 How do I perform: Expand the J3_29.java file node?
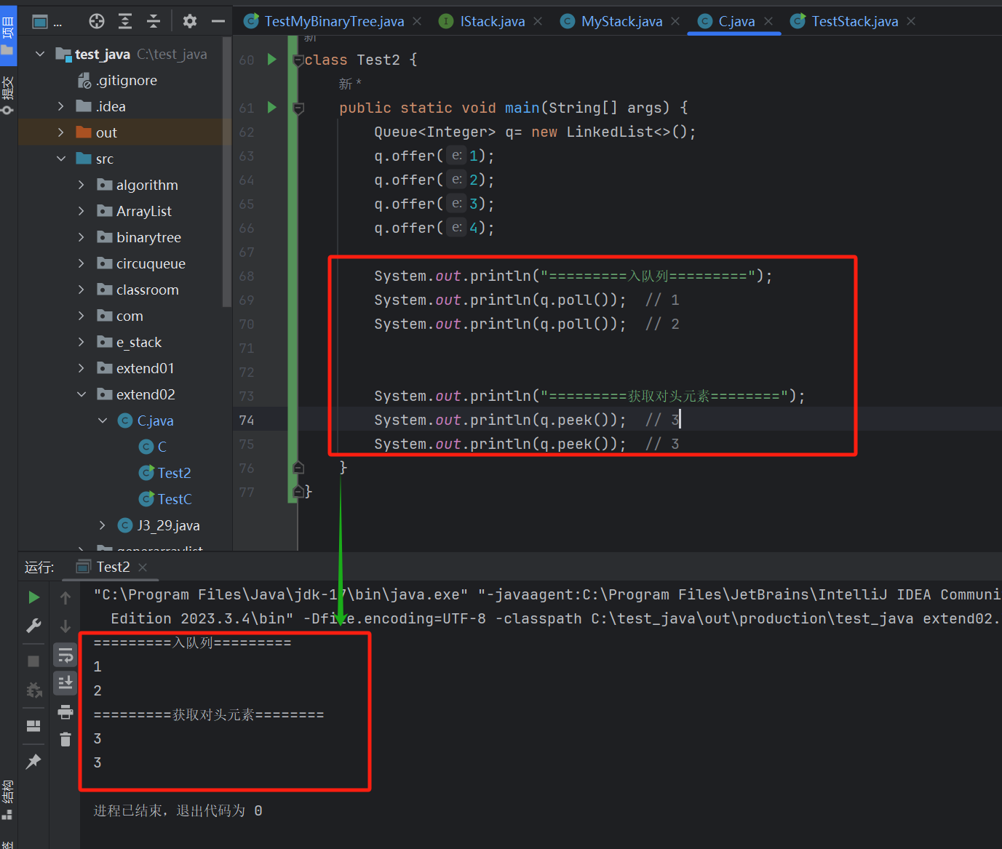(x=103, y=525)
